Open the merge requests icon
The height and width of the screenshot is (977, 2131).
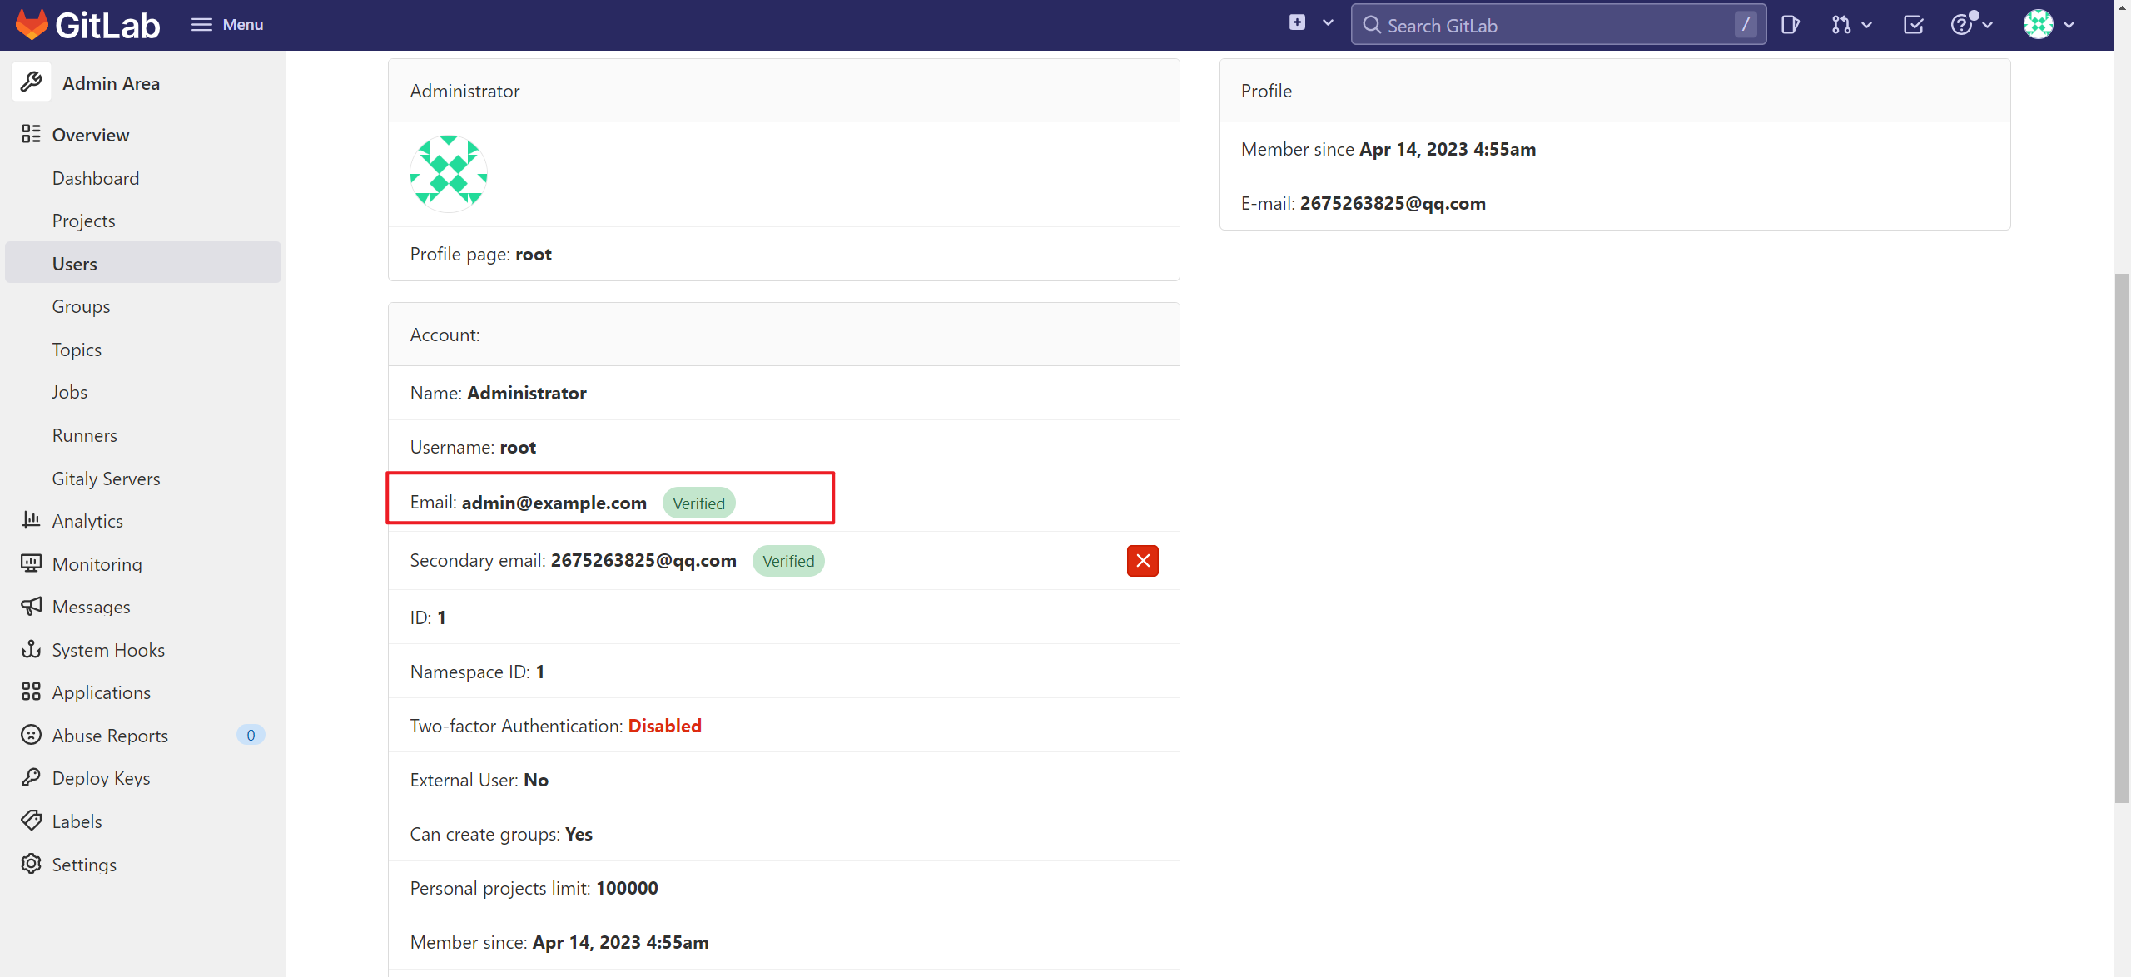pyautogui.click(x=1840, y=25)
